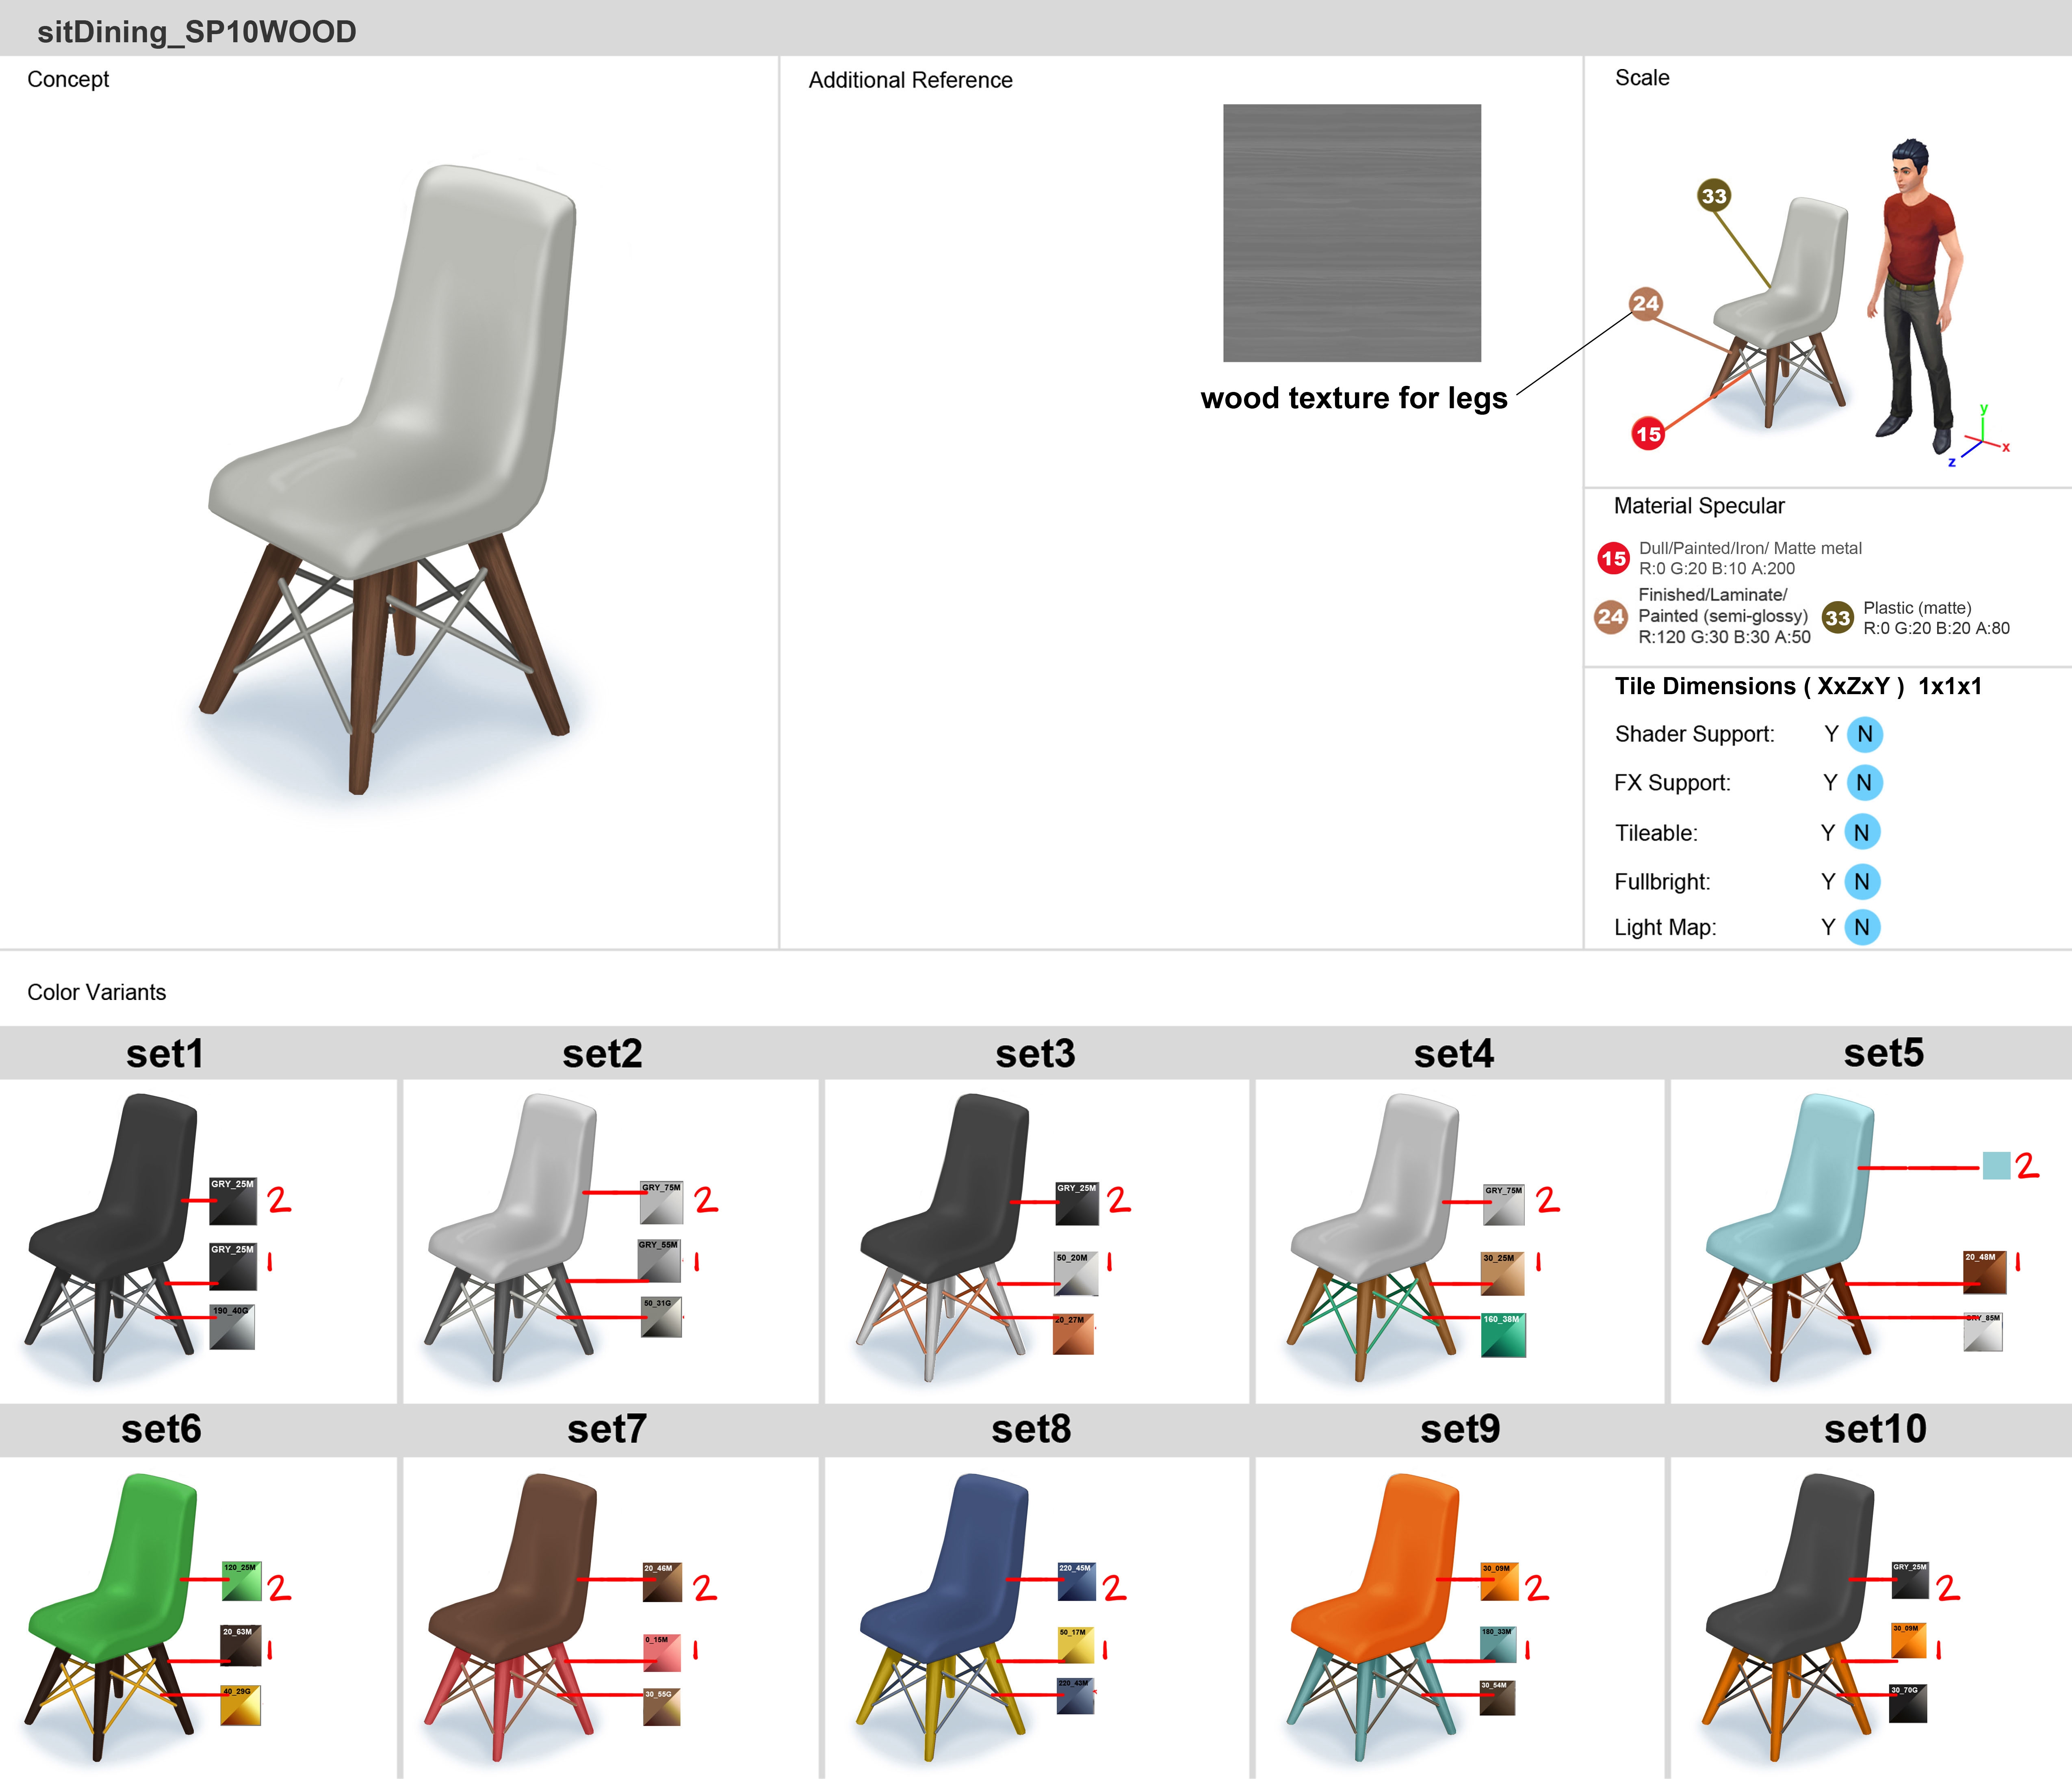Select the 24 Finished/Laminate material badge
The width and height of the screenshot is (2072, 1779).
pos(1610,616)
